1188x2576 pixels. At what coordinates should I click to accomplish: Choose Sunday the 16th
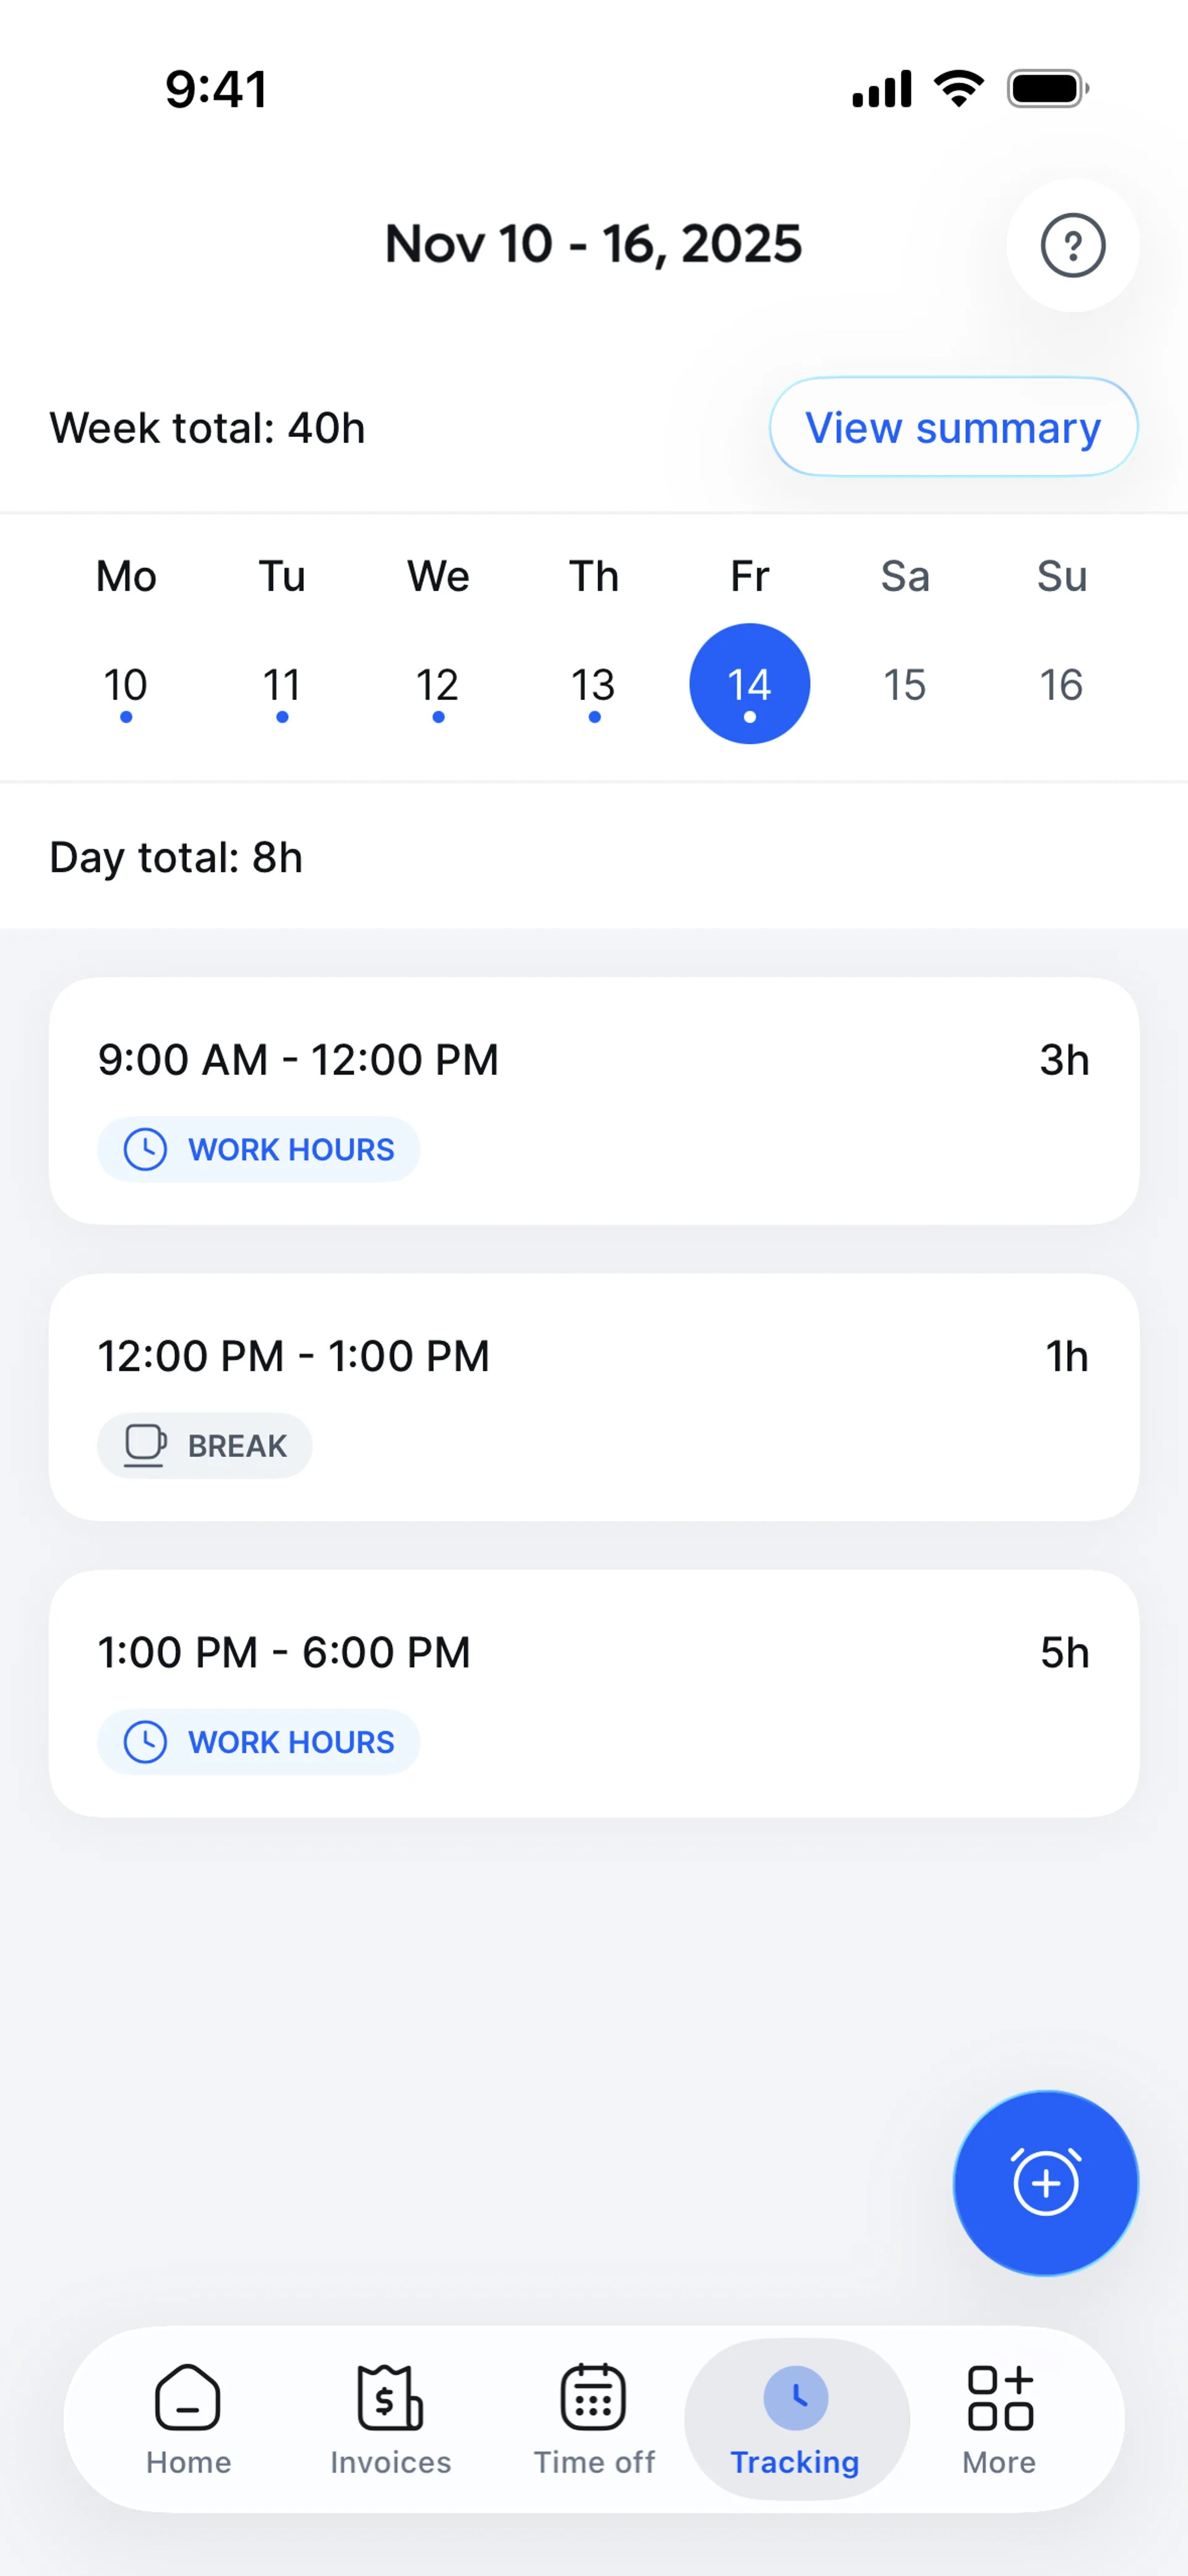(1061, 685)
